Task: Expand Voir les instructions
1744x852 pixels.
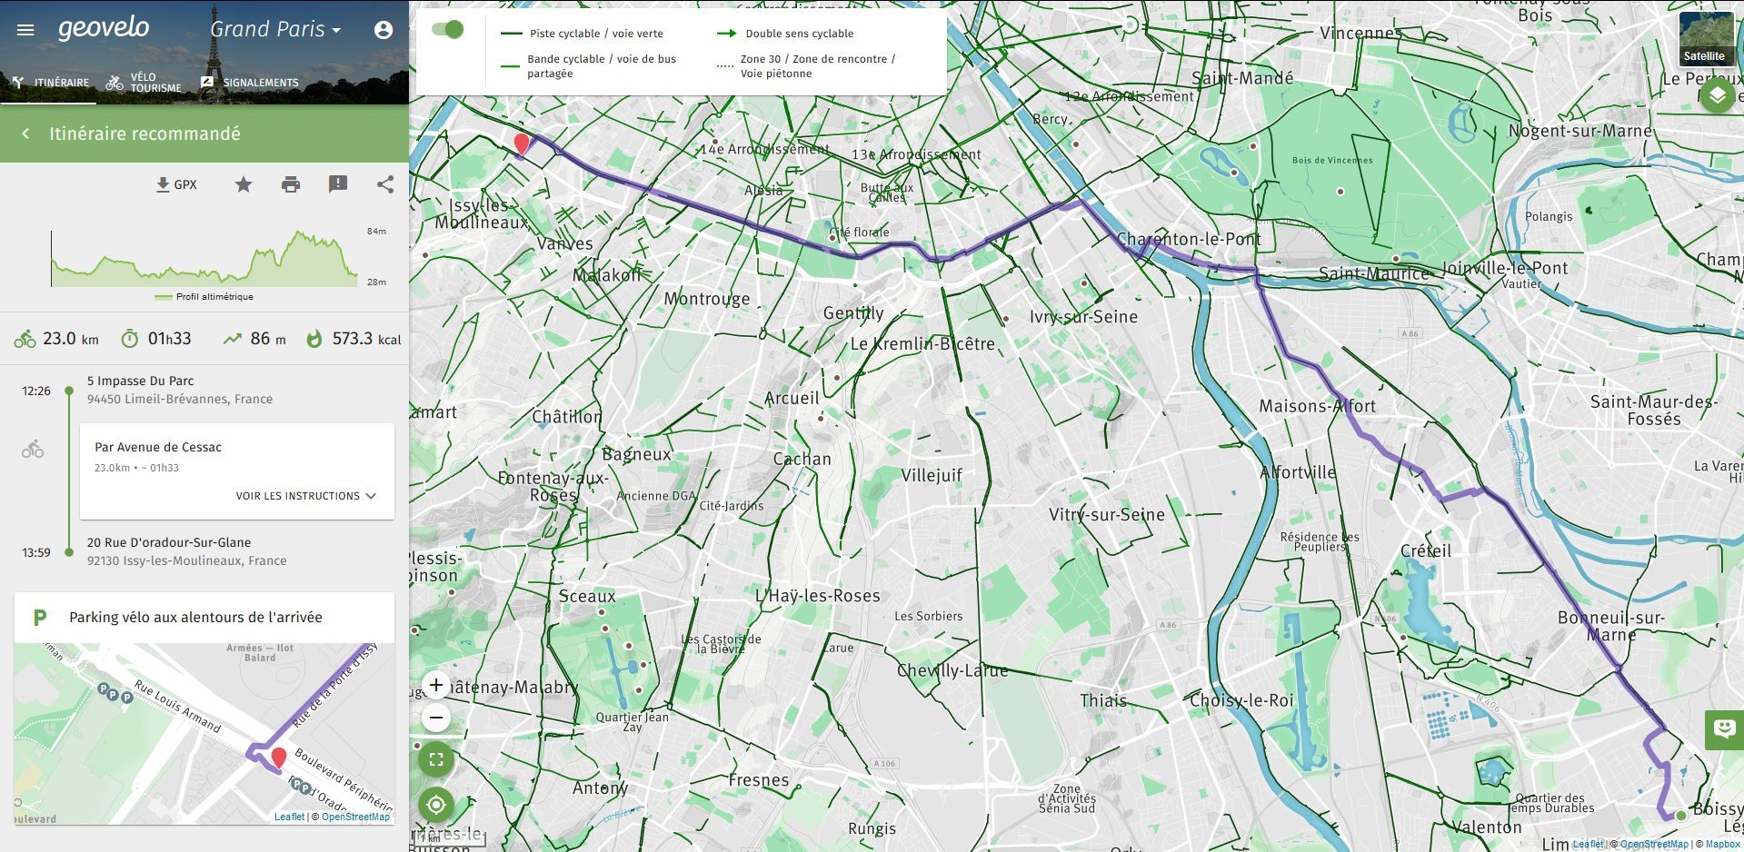Action: pos(305,496)
